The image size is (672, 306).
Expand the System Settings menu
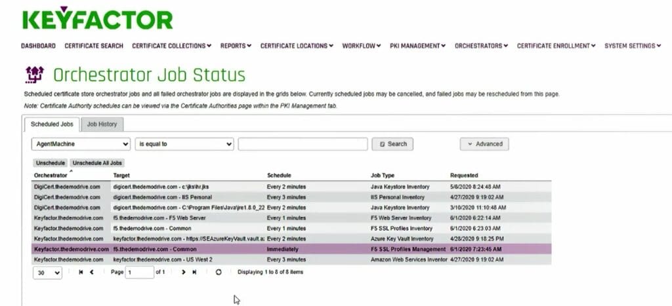tap(633, 46)
